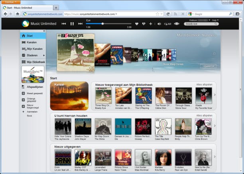Add the song using the plus icon

tap(150, 24)
